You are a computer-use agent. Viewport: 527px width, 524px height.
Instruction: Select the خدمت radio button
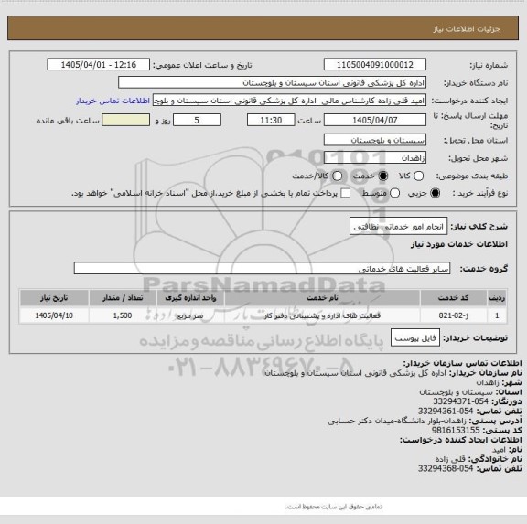(x=383, y=176)
